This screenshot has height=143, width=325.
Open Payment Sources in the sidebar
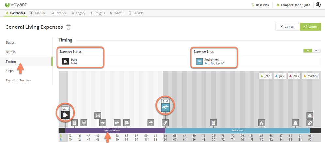(18, 80)
